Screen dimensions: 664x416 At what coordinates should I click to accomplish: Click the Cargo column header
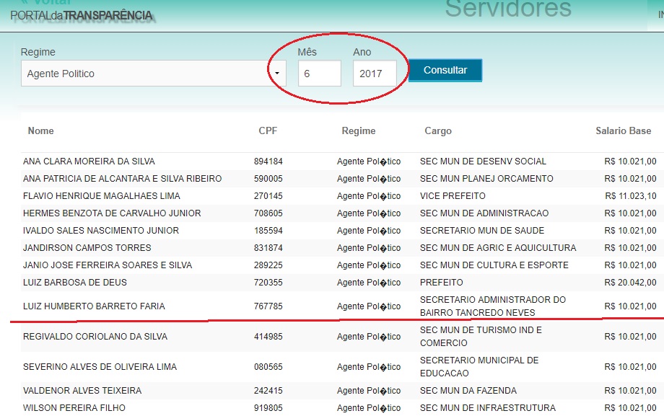pos(437,130)
